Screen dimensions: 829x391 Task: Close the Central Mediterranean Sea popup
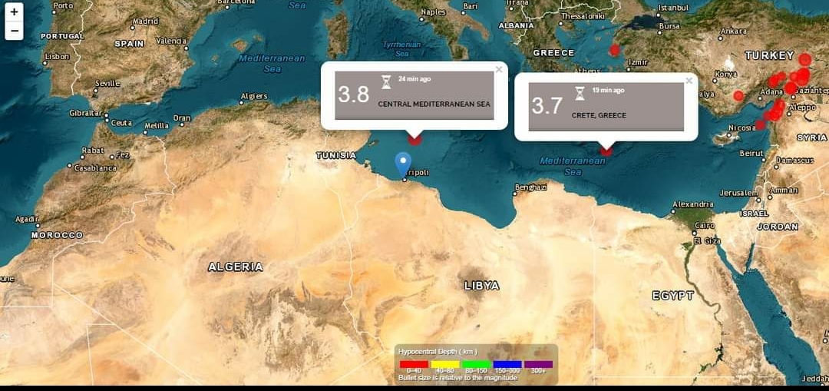pos(499,69)
